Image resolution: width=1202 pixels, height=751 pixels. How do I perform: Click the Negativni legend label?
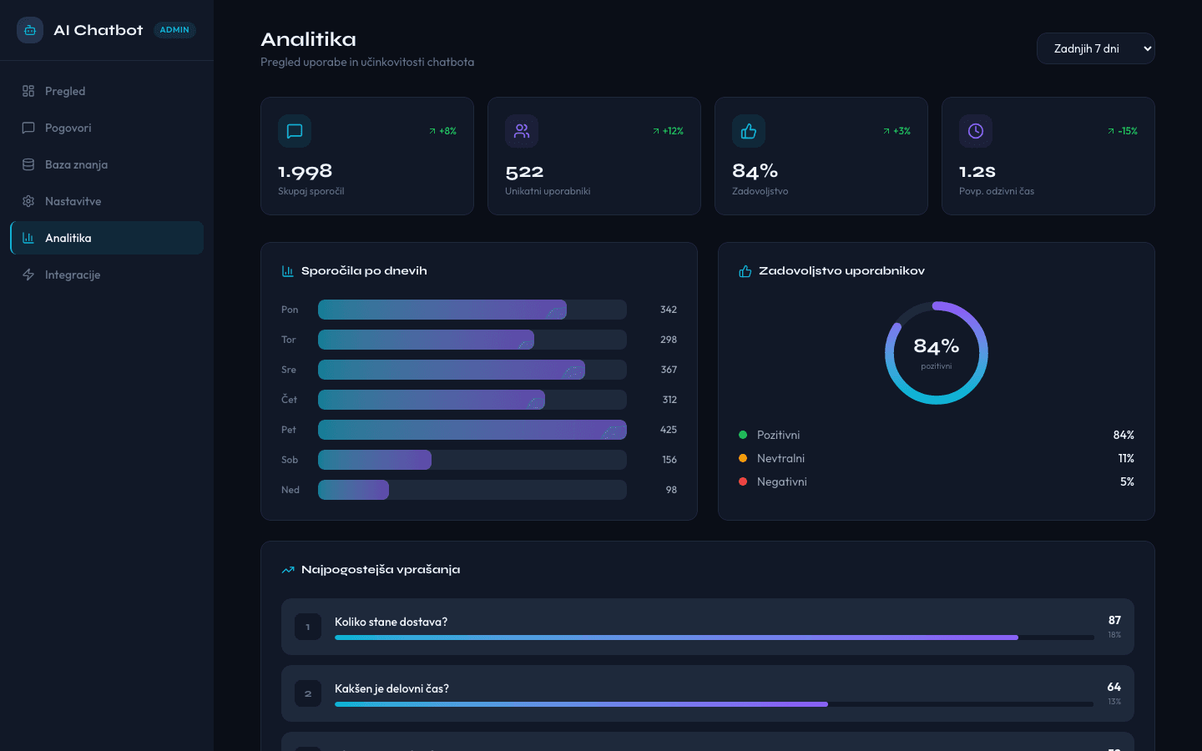coord(782,481)
